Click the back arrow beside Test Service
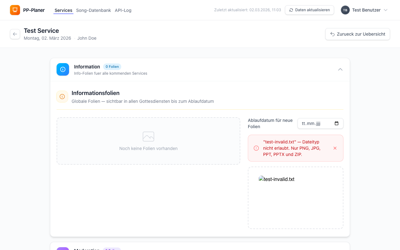The height and width of the screenshot is (250, 400). (x=15, y=34)
